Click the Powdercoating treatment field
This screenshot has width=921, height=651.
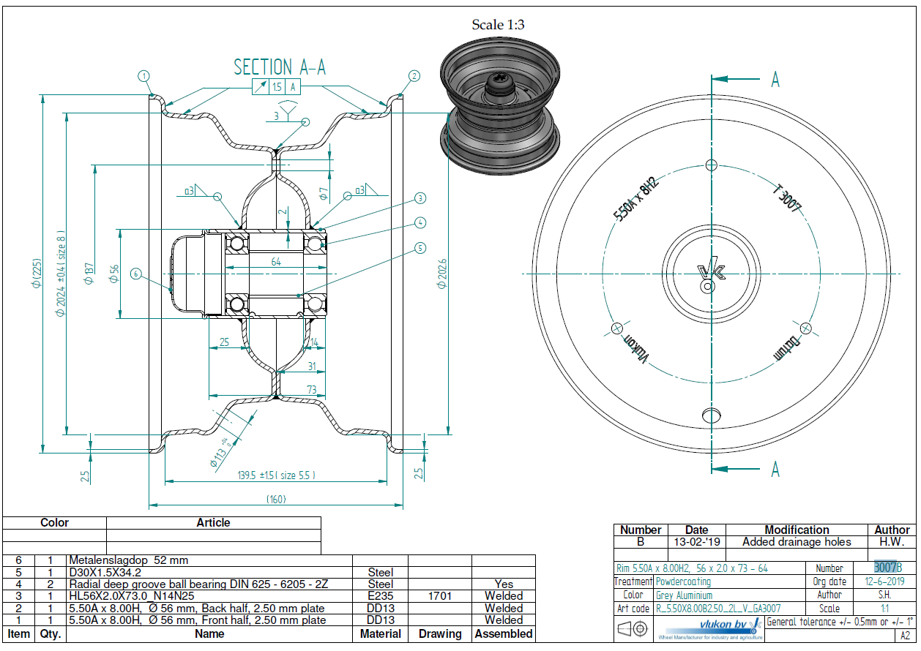click(683, 582)
